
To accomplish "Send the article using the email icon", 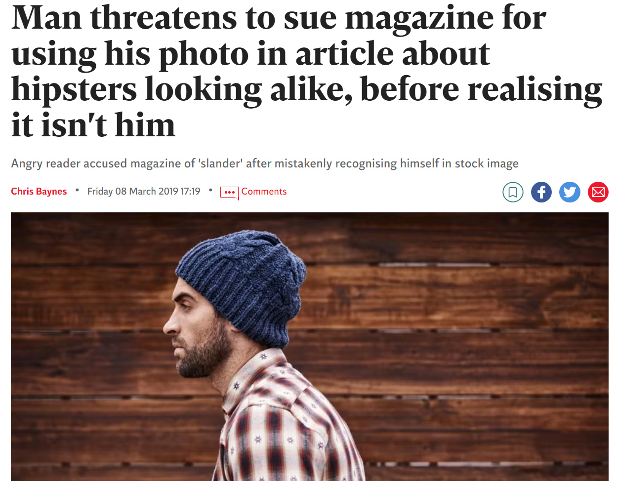I will pos(598,192).
